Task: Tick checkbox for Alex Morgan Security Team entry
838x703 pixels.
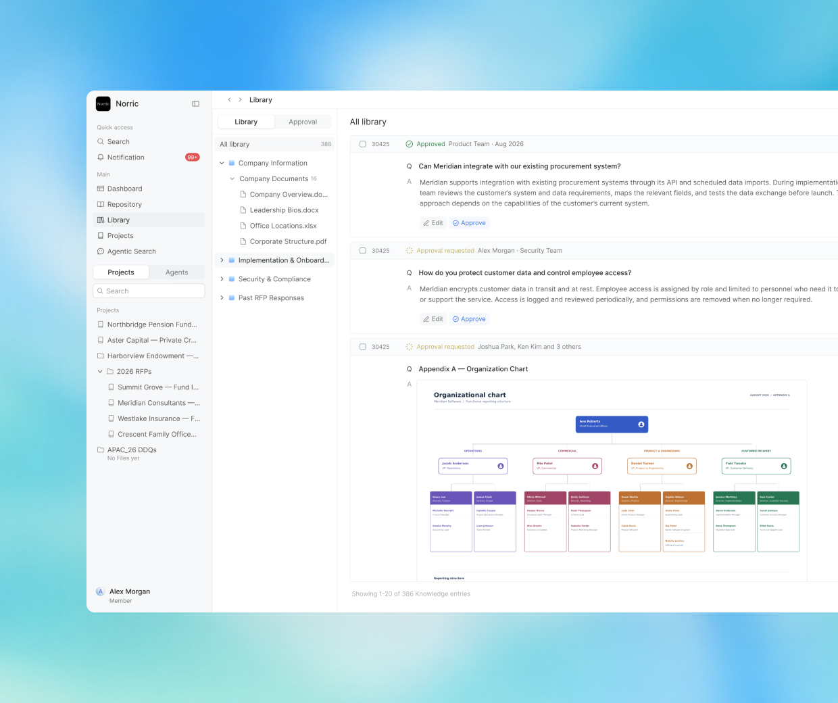Action: tap(363, 251)
